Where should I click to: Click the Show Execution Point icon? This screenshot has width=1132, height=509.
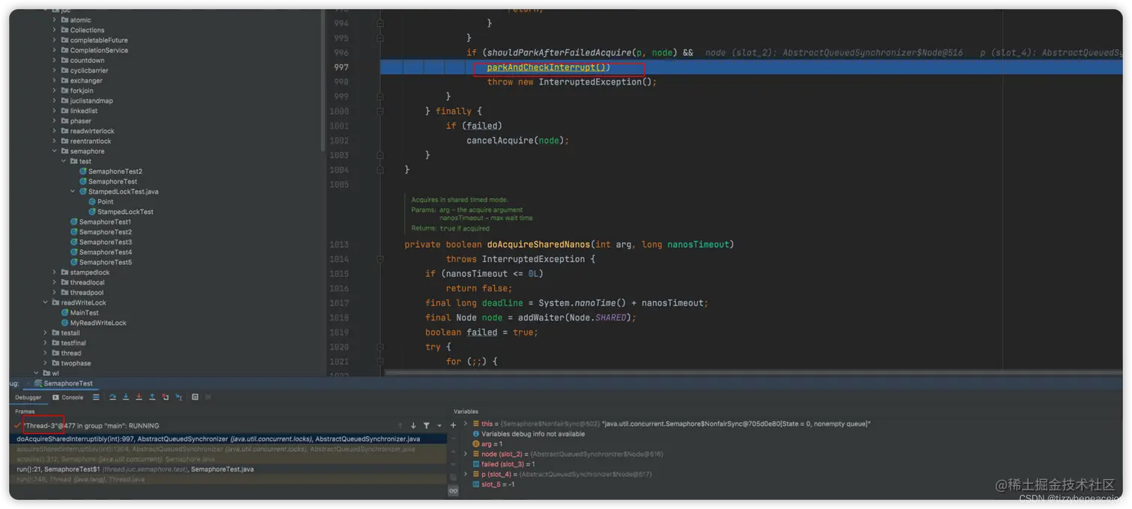tap(96, 397)
